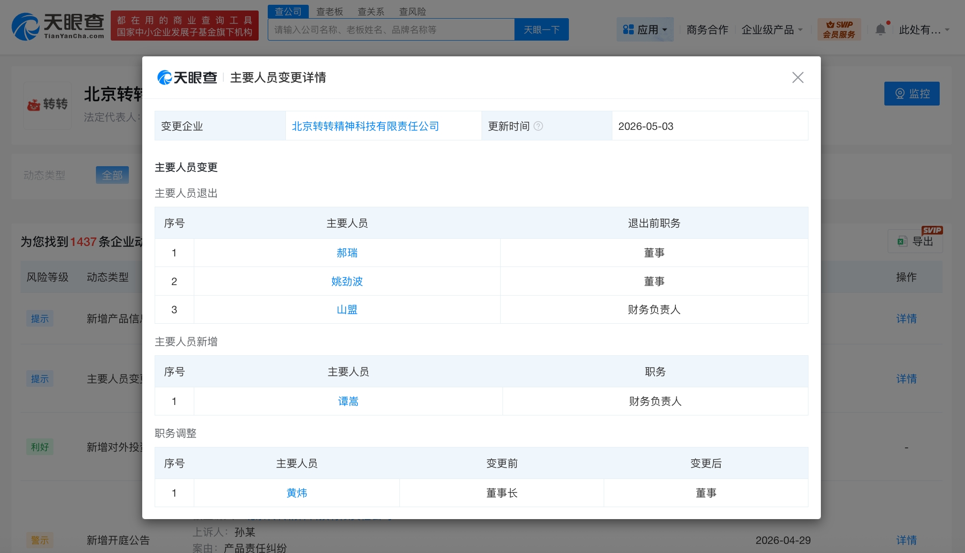Select the 全部 filter tag
Screen dimensions: 965x553
click(x=112, y=175)
